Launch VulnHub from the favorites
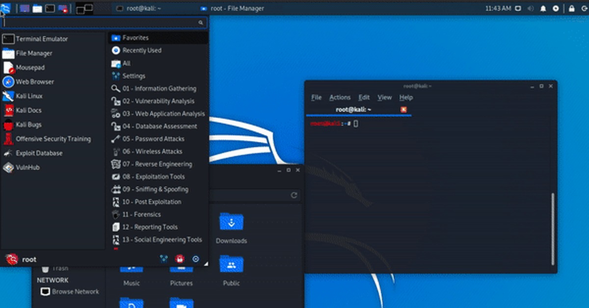 click(x=27, y=167)
